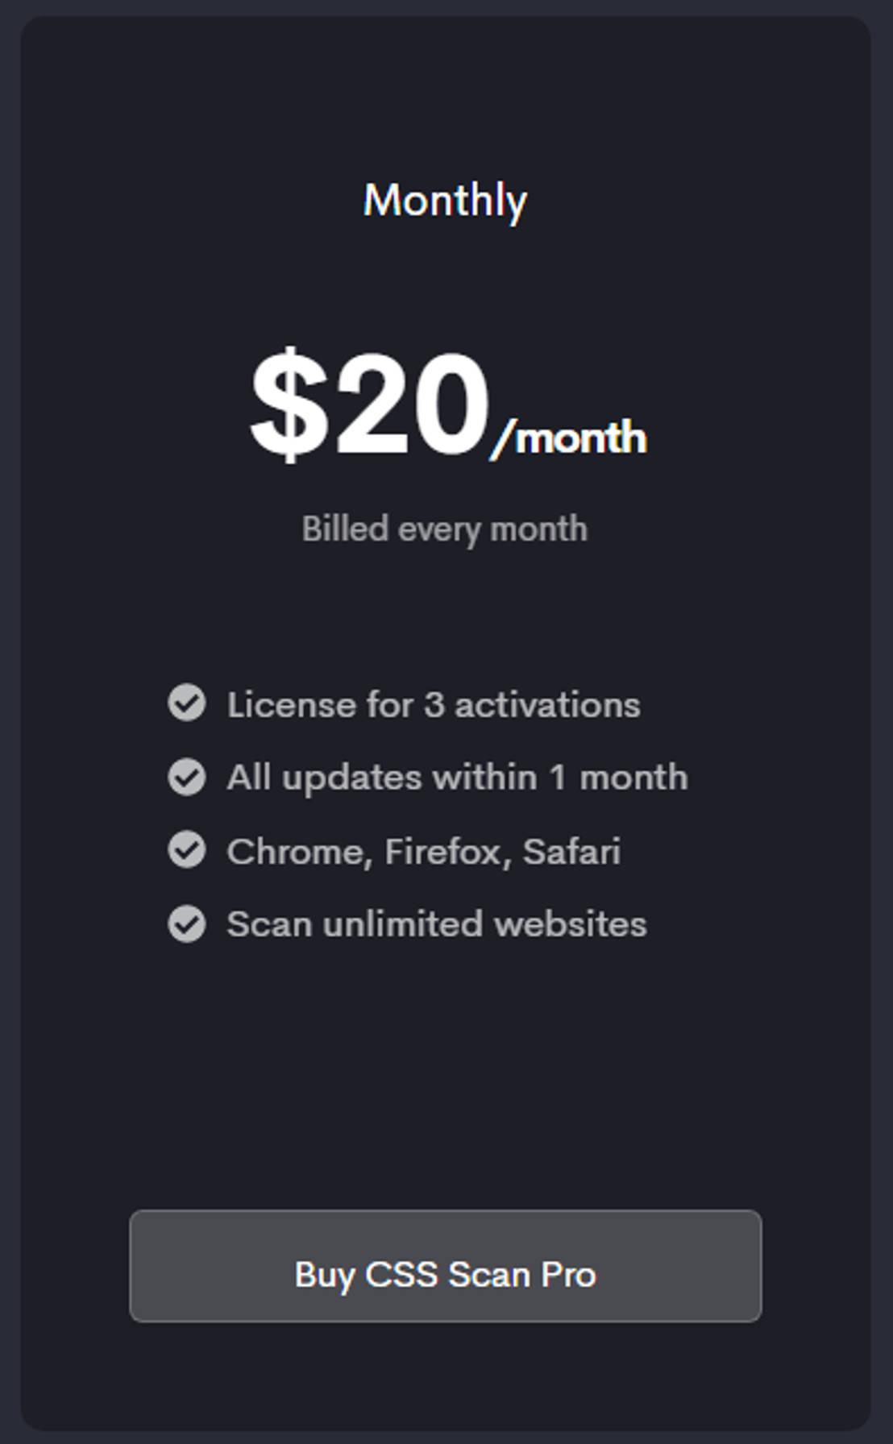
Task: Click the checkmark icon beside Chrome, Firefox, Safari
Action: 187,850
